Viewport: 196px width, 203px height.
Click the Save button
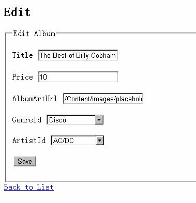click(25, 161)
